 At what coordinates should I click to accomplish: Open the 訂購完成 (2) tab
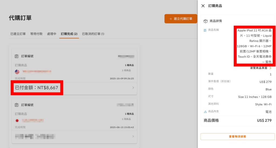coord(69,34)
